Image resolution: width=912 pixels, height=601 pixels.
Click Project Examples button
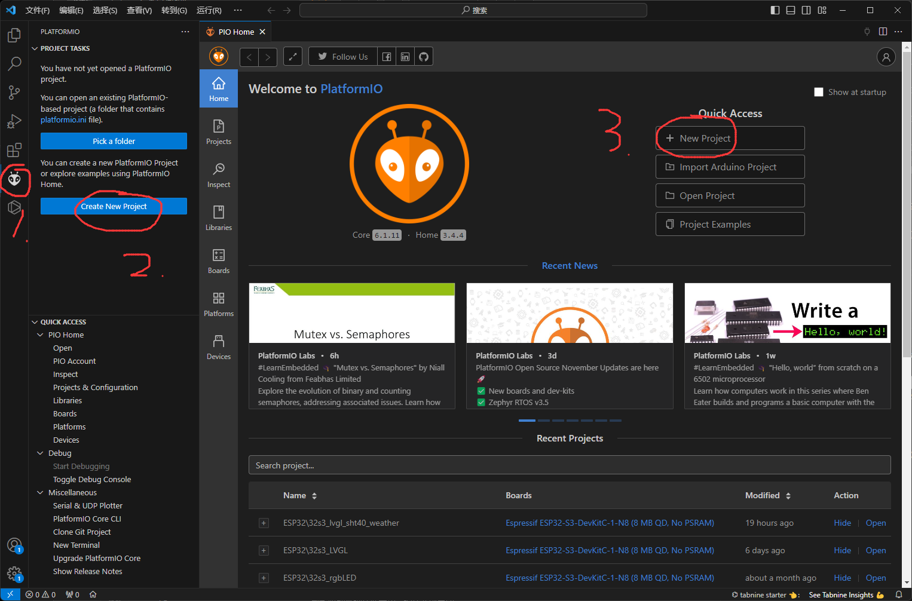coord(730,224)
